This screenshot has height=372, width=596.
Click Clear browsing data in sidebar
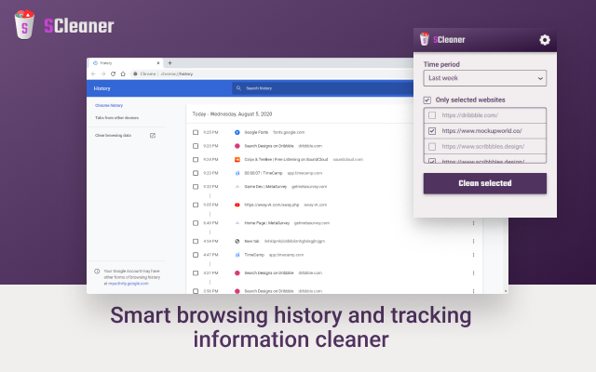pyautogui.click(x=113, y=136)
